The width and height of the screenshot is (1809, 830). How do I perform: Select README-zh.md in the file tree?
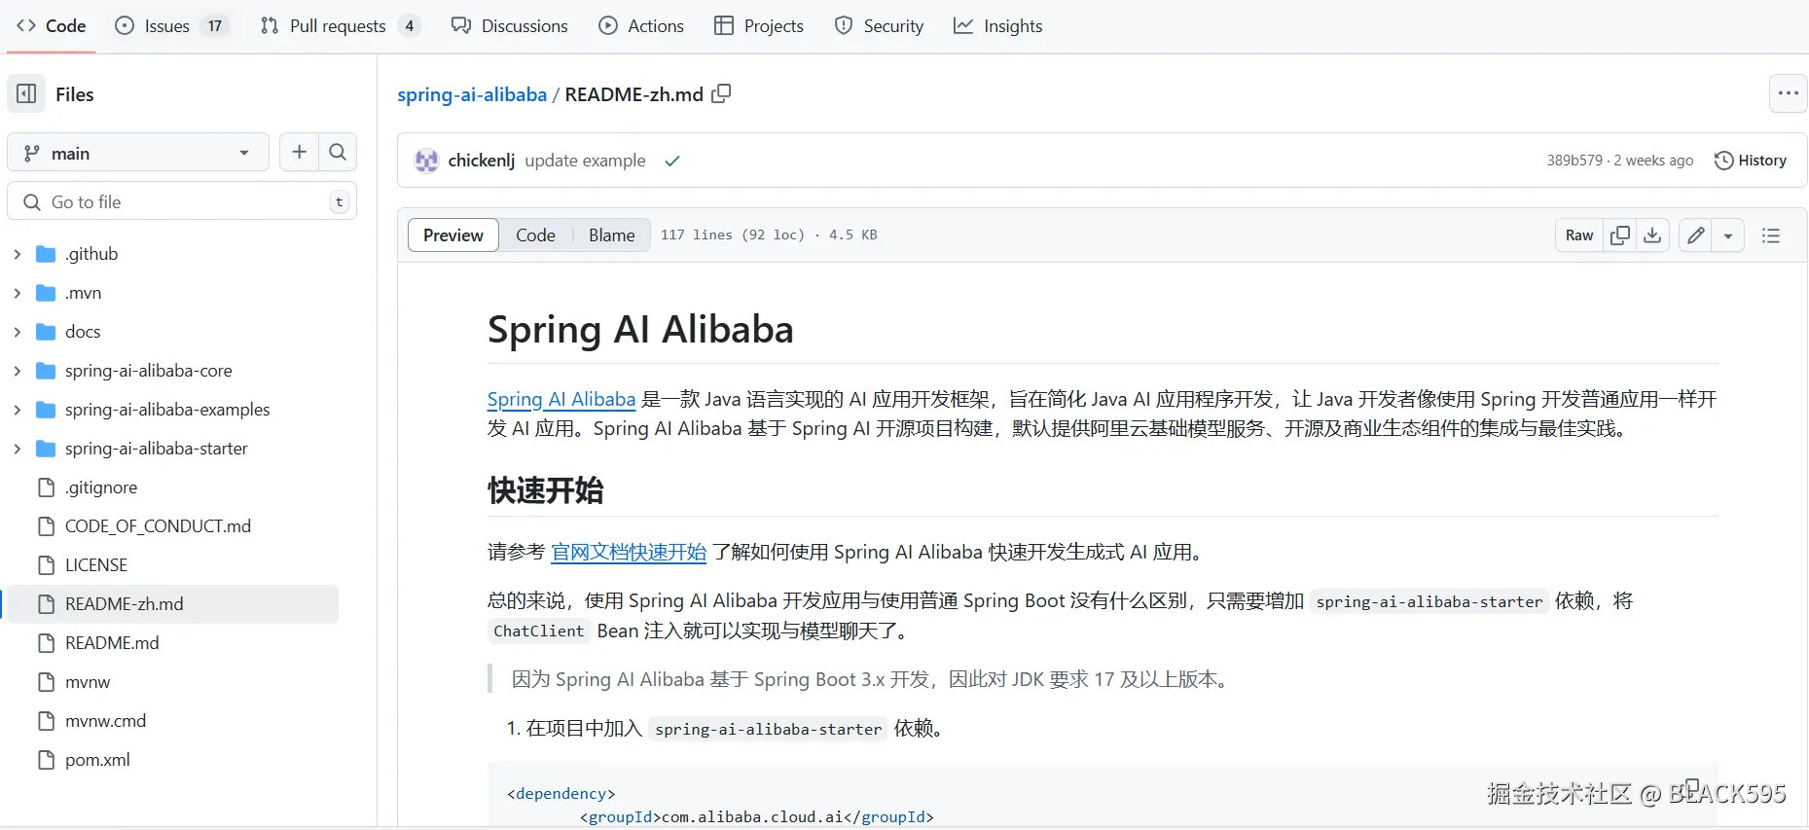point(172,604)
